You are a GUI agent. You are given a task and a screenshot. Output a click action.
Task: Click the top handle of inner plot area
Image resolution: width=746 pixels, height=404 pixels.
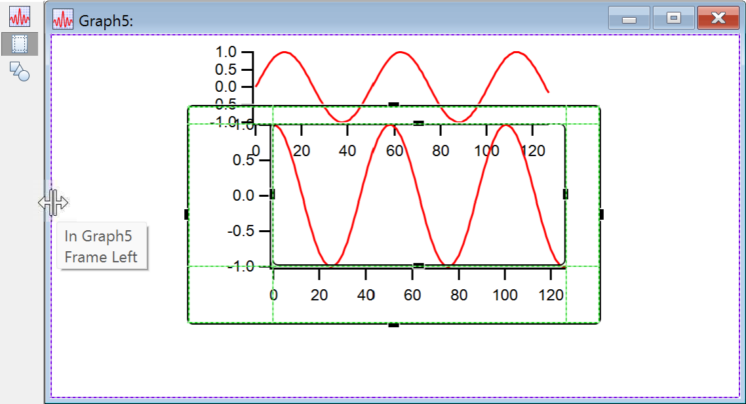[419, 123]
